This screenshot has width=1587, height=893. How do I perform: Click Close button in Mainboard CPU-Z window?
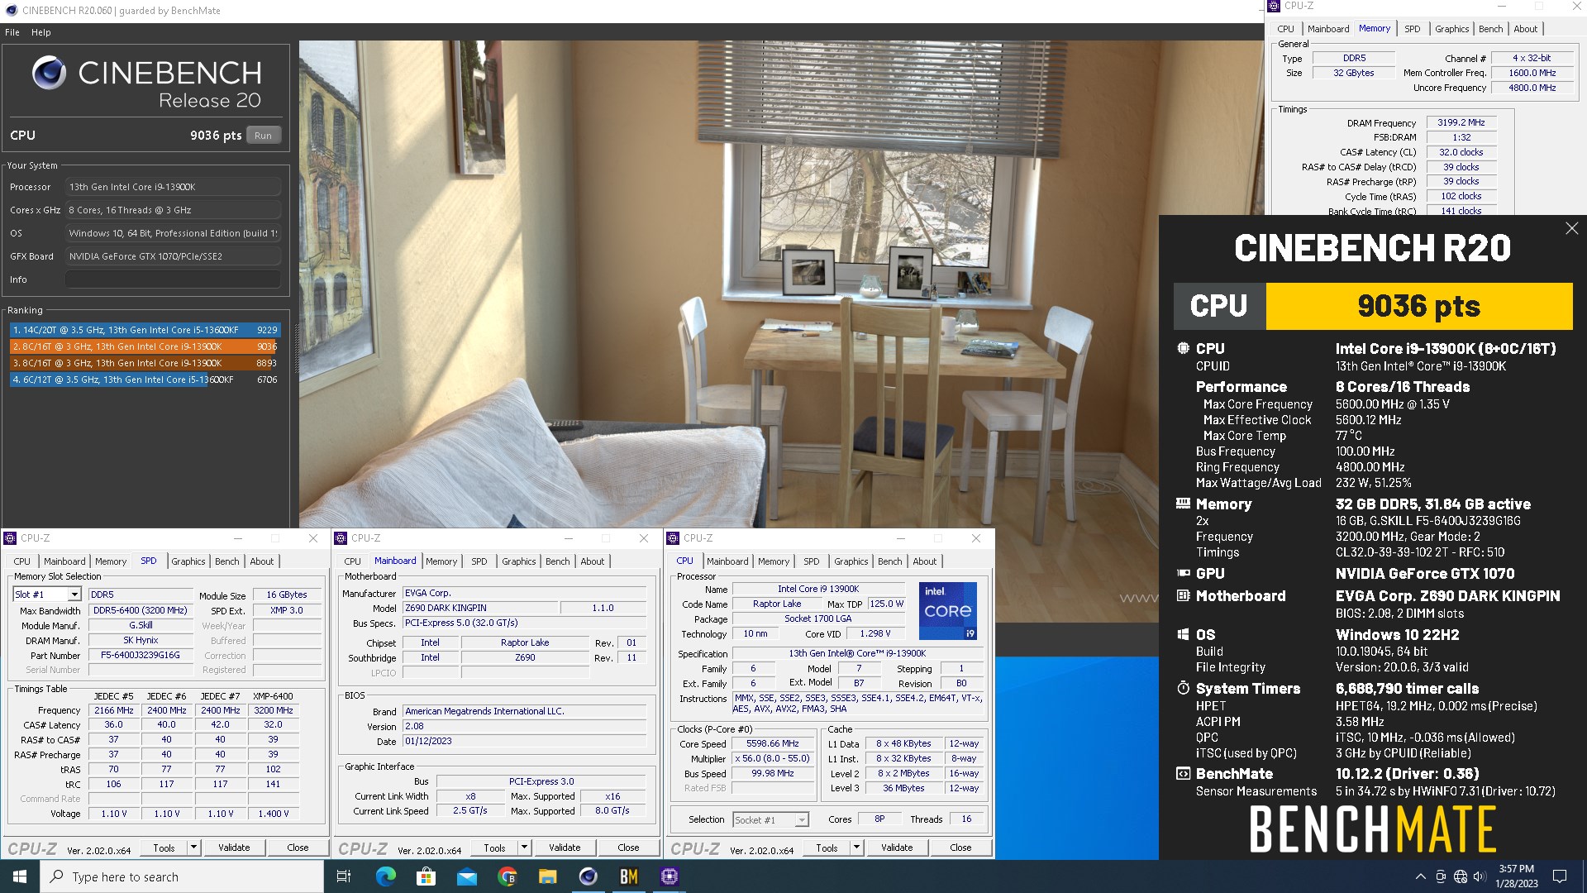pos(628,848)
